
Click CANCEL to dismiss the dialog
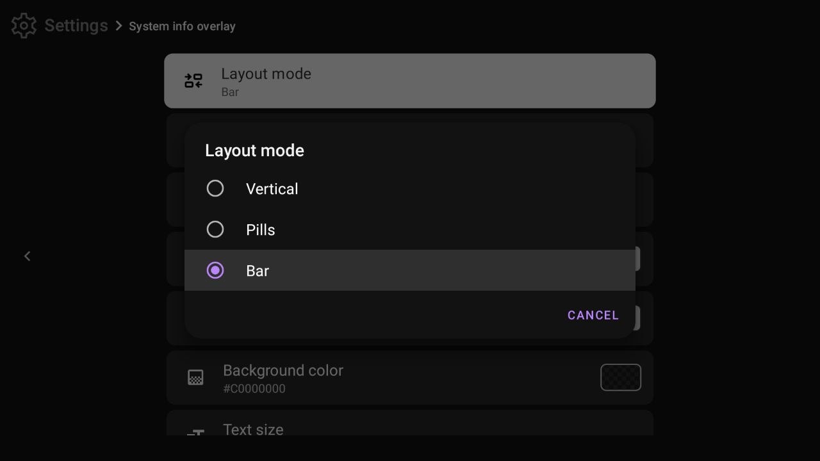tap(593, 315)
